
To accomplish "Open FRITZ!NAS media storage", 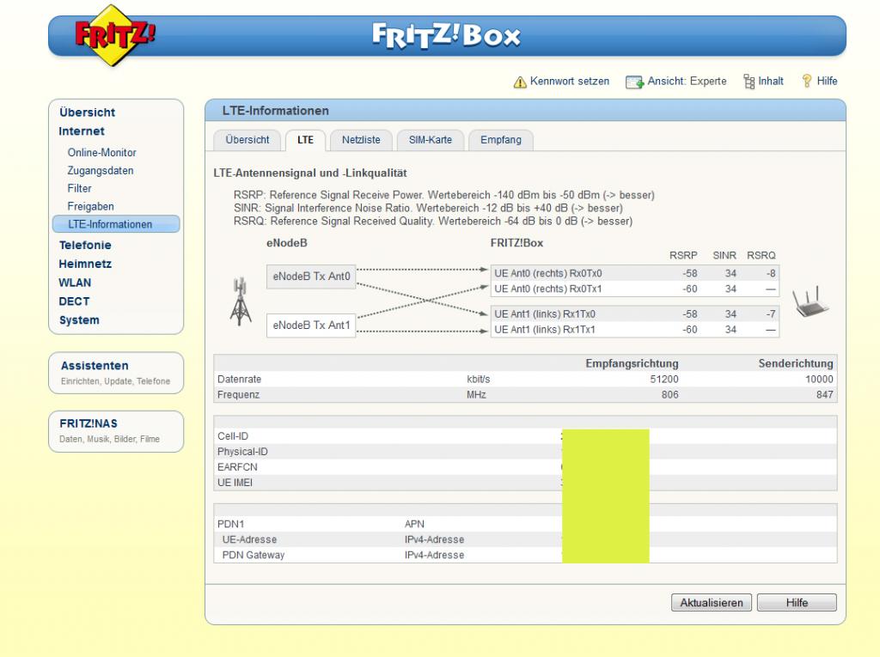I will tap(88, 424).
